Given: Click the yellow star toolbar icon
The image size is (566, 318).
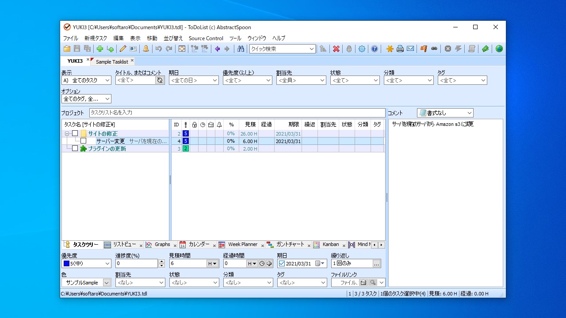Looking at the screenshot, I should (390, 49).
